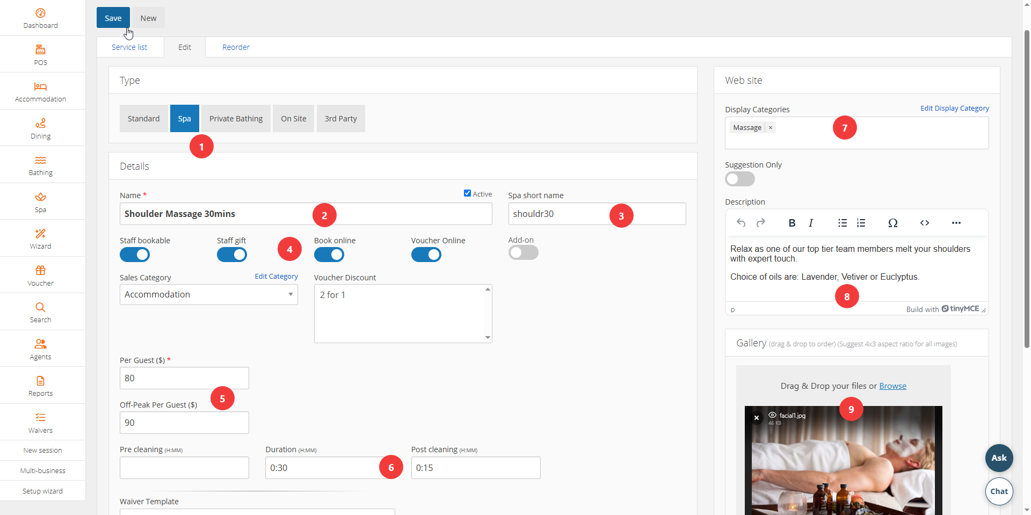Undo last edit in Description editor
Screen dimensions: 1031x515
coord(741,223)
